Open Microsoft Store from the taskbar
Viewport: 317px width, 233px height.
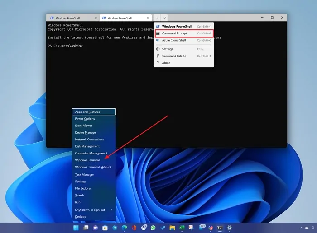coord(105,228)
